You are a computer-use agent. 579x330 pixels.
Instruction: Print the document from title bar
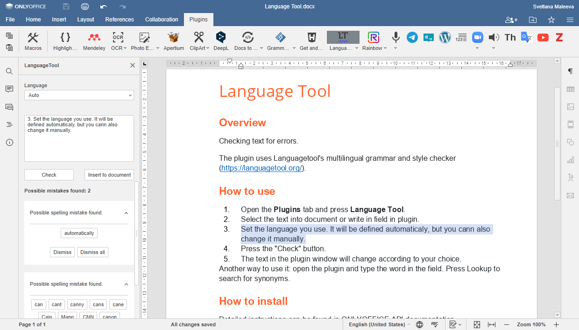pyautogui.click(x=85, y=7)
